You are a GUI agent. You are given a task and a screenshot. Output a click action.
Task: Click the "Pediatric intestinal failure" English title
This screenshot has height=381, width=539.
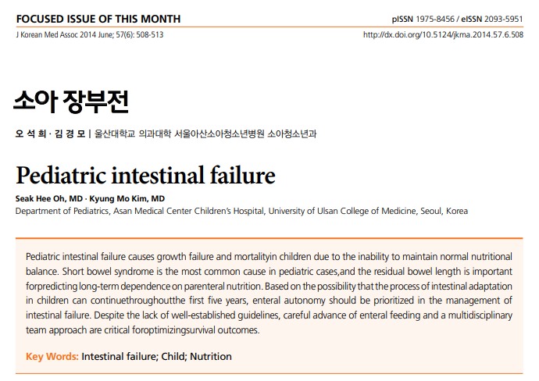tap(145, 173)
